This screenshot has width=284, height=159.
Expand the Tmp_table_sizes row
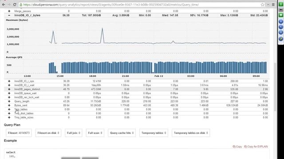click(9, 117)
